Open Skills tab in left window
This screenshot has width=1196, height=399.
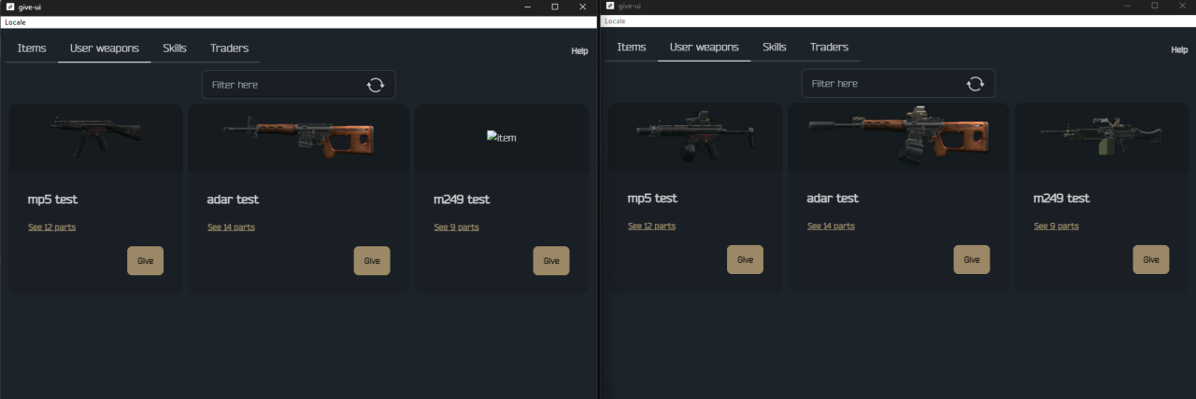coord(175,48)
